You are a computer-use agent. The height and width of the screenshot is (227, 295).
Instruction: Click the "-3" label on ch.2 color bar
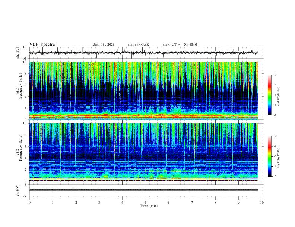click(x=275, y=136)
